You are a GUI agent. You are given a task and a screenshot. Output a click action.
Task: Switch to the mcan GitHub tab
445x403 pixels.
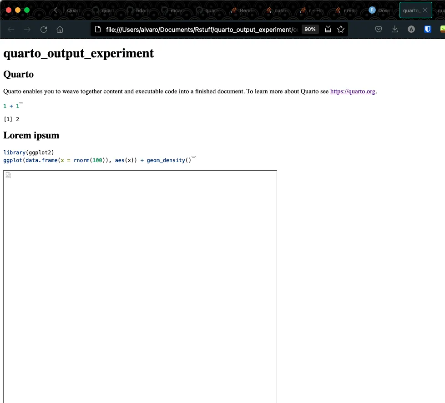pos(174,10)
